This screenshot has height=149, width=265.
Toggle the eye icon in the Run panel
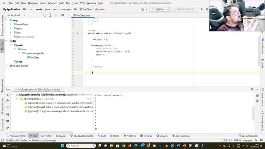[x=7, y=114]
